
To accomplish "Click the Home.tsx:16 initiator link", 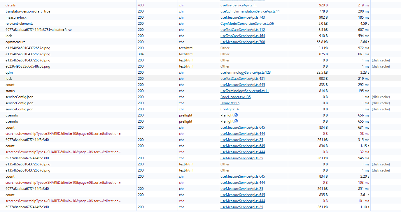I will coord(230,103).
